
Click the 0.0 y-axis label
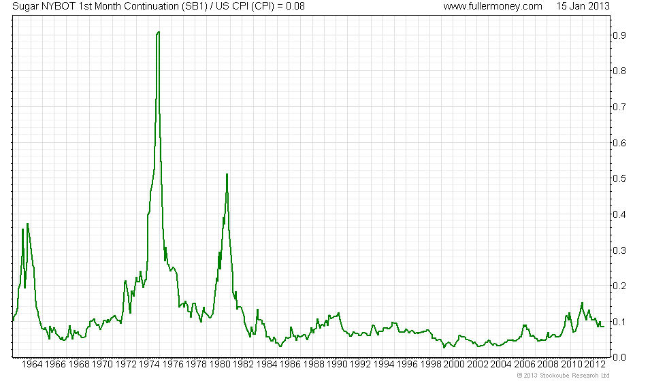tap(619, 358)
